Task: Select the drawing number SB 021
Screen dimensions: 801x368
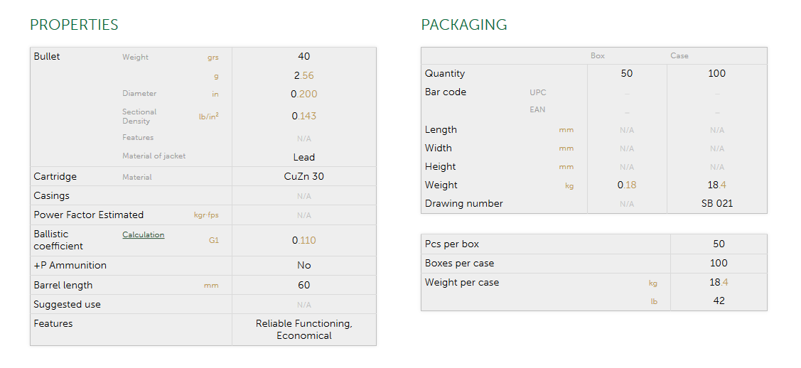Action: tap(716, 204)
